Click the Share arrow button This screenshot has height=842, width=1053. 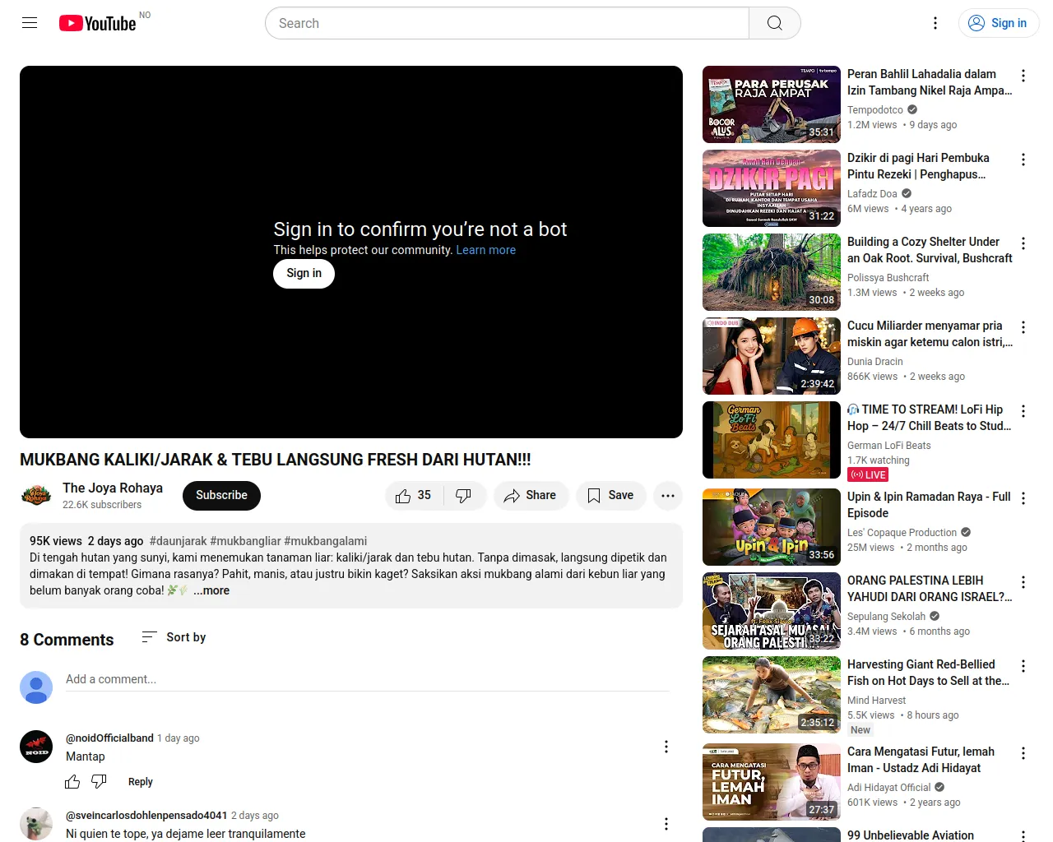531,495
